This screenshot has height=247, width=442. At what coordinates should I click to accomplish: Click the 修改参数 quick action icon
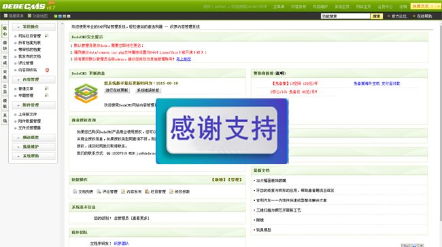click(x=171, y=191)
